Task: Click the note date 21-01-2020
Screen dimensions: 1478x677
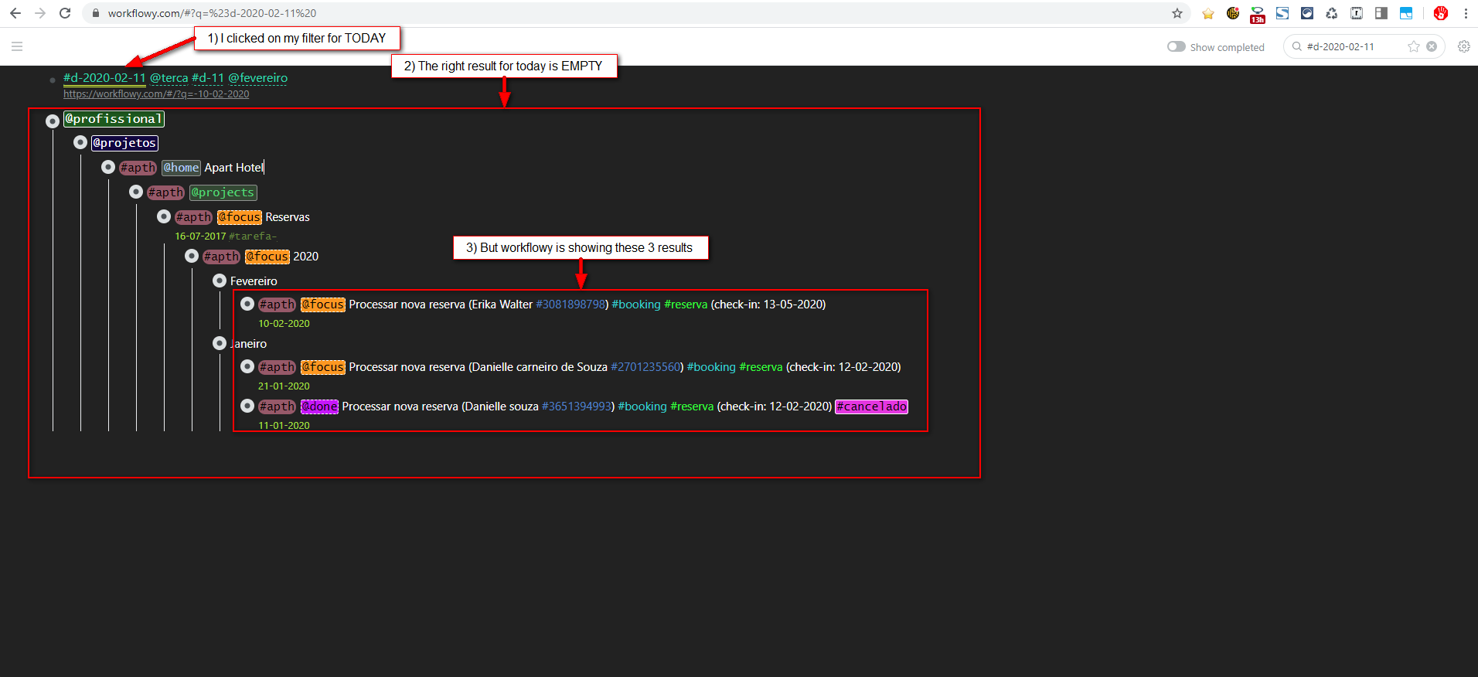Action: point(284,386)
